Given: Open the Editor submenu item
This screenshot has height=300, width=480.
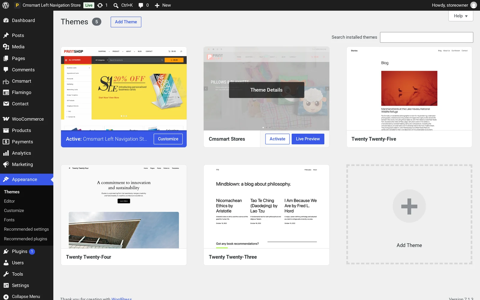Looking at the screenshot, I should [x=9, y=201].
